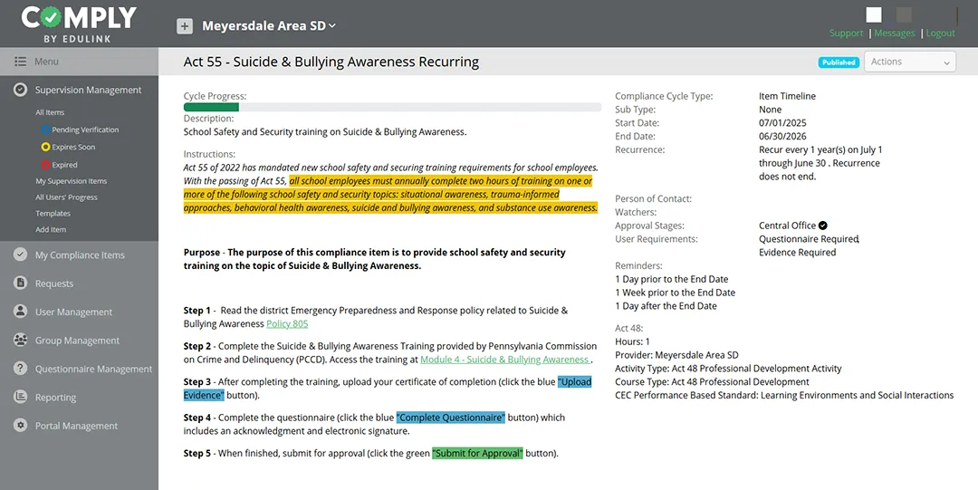Open the Reporting menu item
The image size is (978, 490).
[55, 398]
